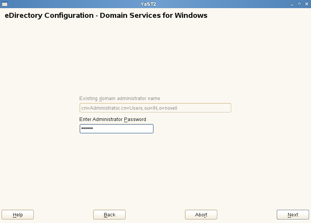Screen dimensions: 311x223
Task: Close the YaST2 window
Action: [x=306, y=3]
